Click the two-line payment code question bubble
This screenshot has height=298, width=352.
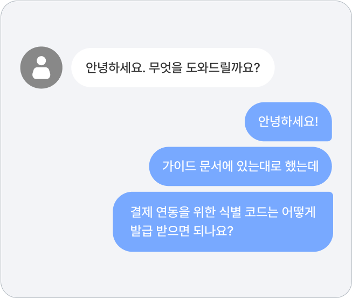(223, 221)
